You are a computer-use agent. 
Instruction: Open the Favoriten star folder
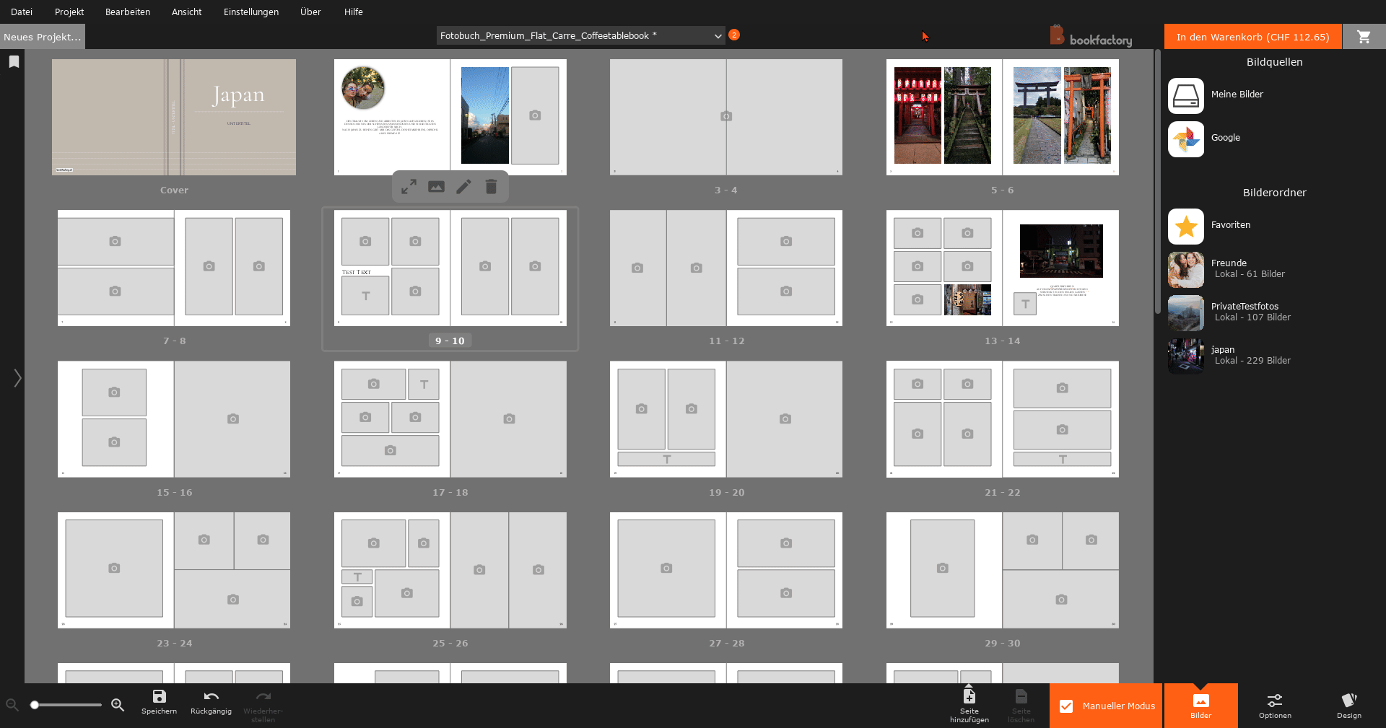pos(1186,227)
